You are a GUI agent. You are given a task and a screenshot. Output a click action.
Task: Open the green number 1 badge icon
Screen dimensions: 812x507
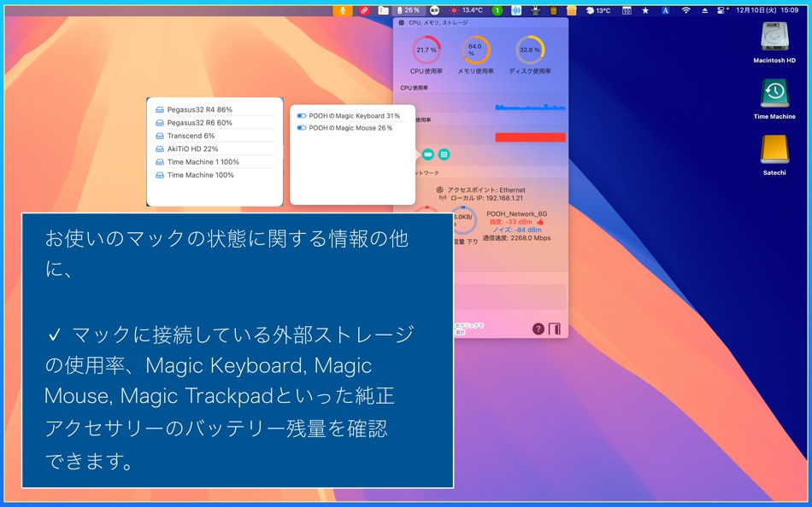click(x=497, y=10)
